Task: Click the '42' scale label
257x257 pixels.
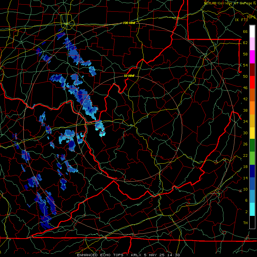Action: (x=245, y=99)
